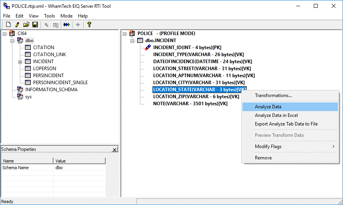Select the PERSONINCIDENT_SINGLE table label

(60, 83)
